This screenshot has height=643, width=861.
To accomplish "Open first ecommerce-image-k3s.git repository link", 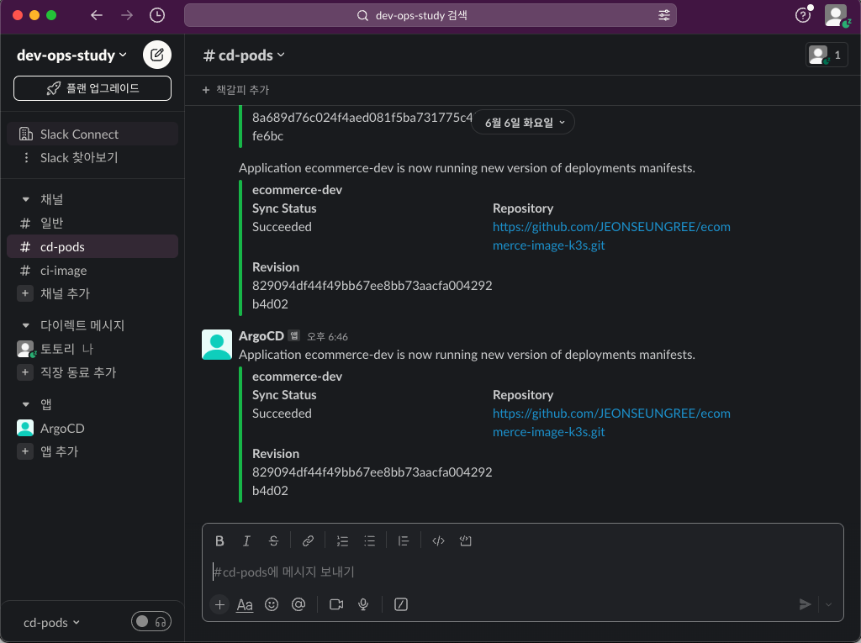I will pyautogui.click(x=611, y=236).
